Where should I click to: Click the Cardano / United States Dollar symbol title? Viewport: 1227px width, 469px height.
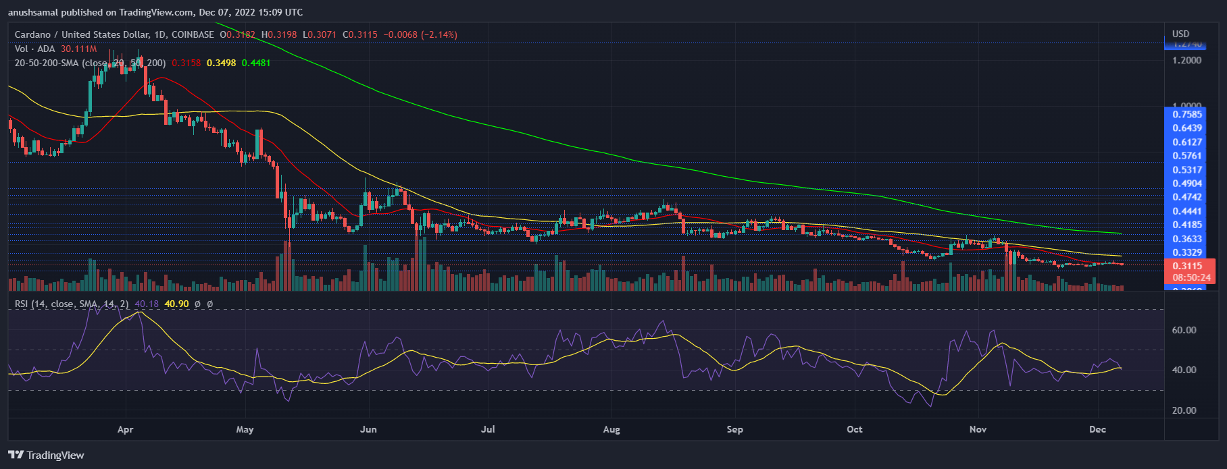(x=90, y=34)
